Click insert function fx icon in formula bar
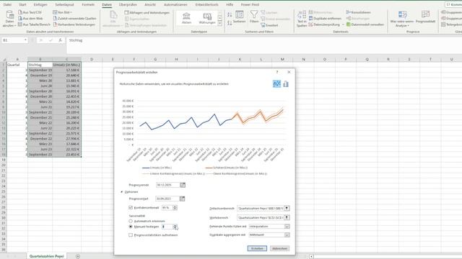Image resolution: width=462 pixels, height=259 pixels. 60,40
